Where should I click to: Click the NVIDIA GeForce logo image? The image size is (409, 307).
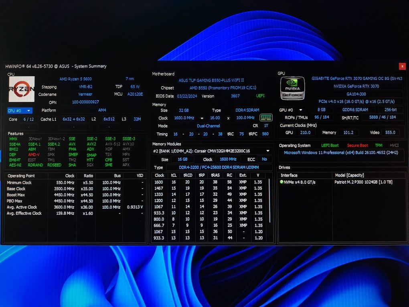(x=292, y=88)
